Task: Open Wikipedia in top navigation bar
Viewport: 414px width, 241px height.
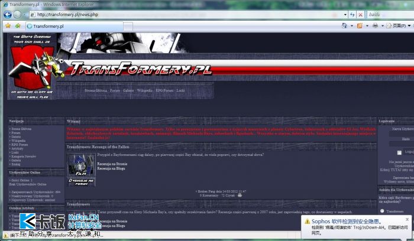Action: [x=145, y=90]
